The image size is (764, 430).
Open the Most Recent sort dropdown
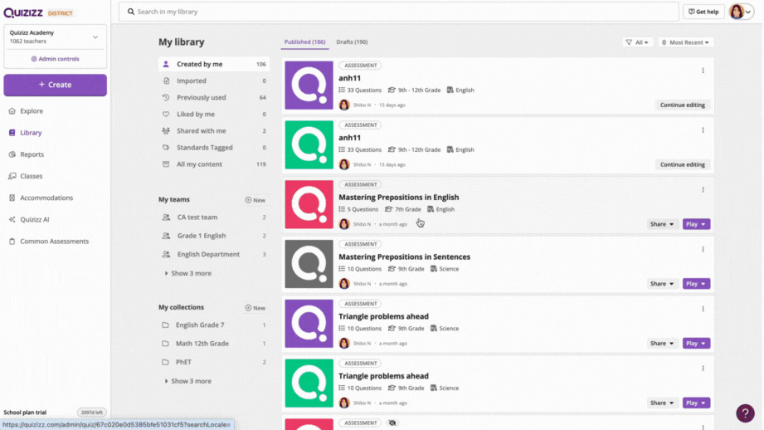(685, 42)
